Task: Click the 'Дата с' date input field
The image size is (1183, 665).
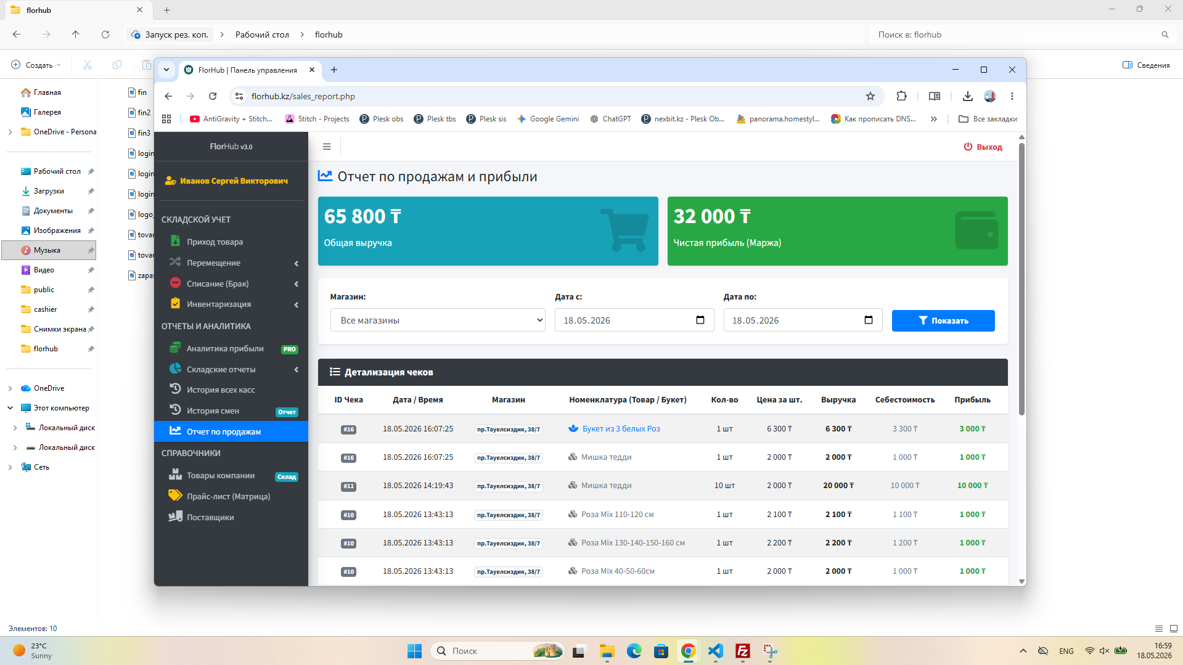Action: pyautogui.click(x=634, y=320)
